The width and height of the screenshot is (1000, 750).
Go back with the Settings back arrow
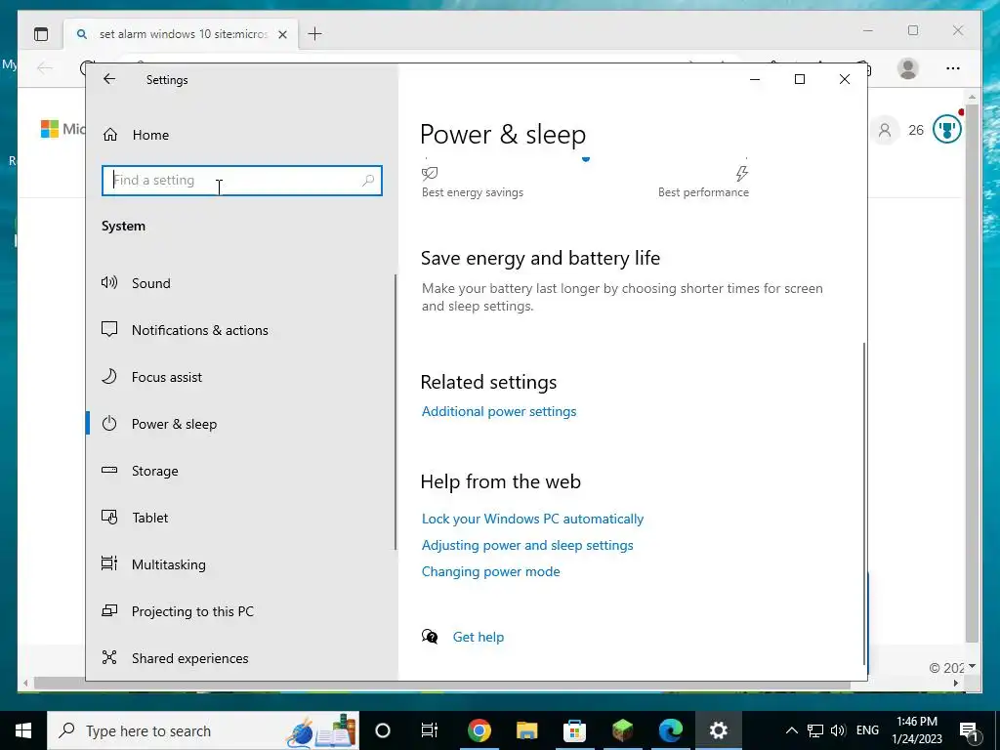(109, 79)
